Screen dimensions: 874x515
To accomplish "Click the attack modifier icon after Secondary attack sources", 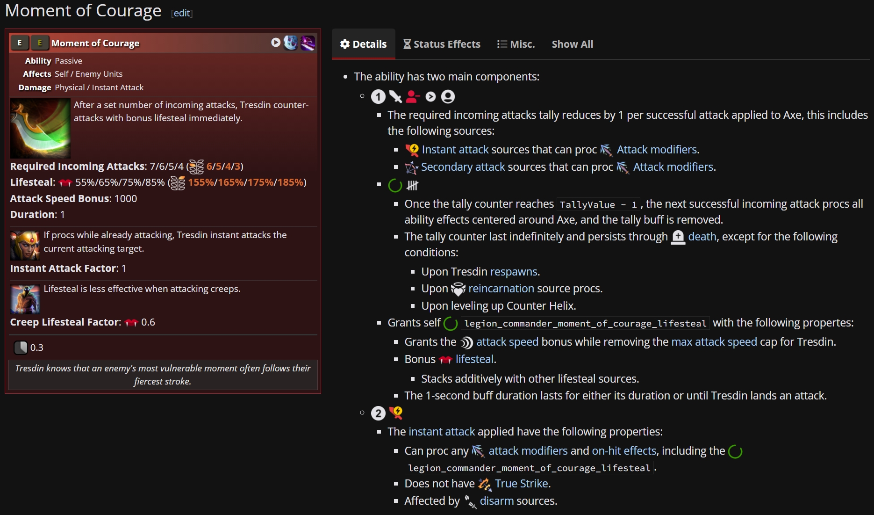I will tap(623, 167).
